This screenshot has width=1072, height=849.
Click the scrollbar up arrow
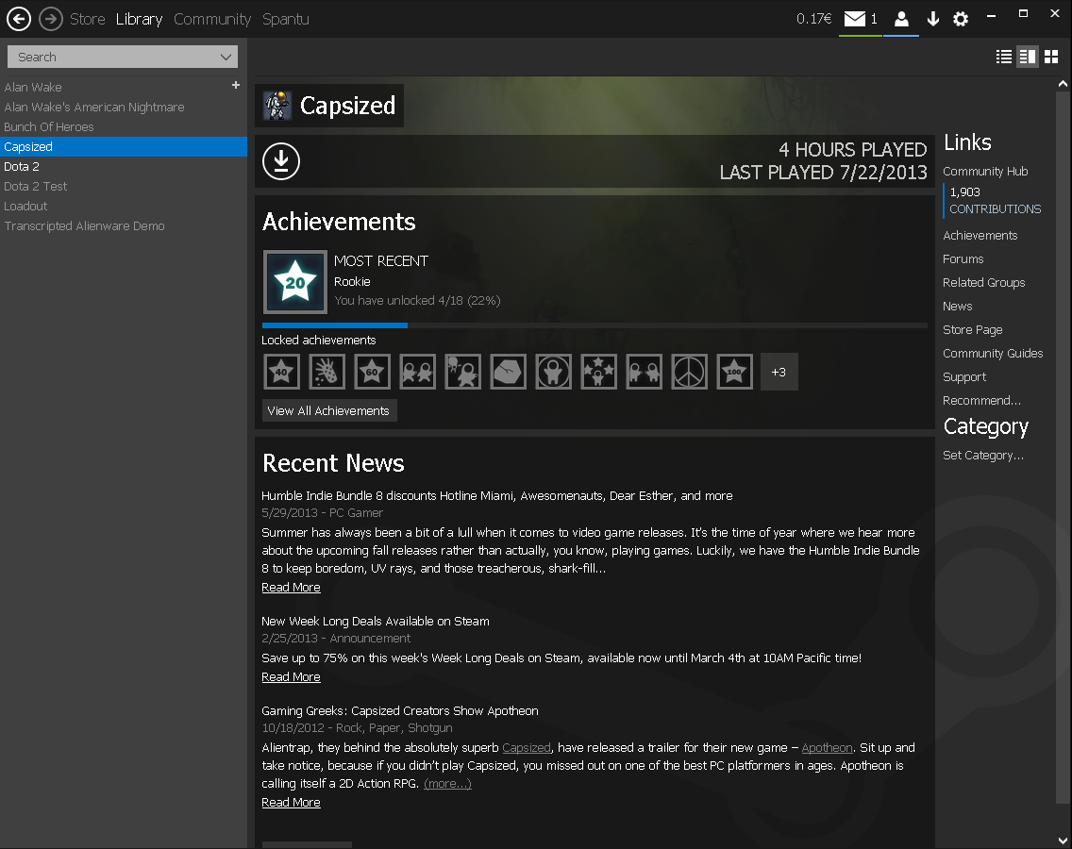pyautogui.click(x=1063, y=83)
